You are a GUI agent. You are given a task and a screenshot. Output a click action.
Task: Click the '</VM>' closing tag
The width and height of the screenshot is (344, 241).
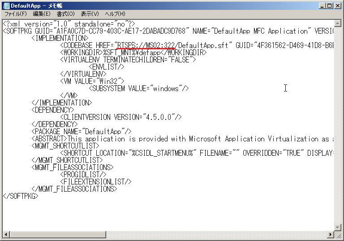click(69, 96)
